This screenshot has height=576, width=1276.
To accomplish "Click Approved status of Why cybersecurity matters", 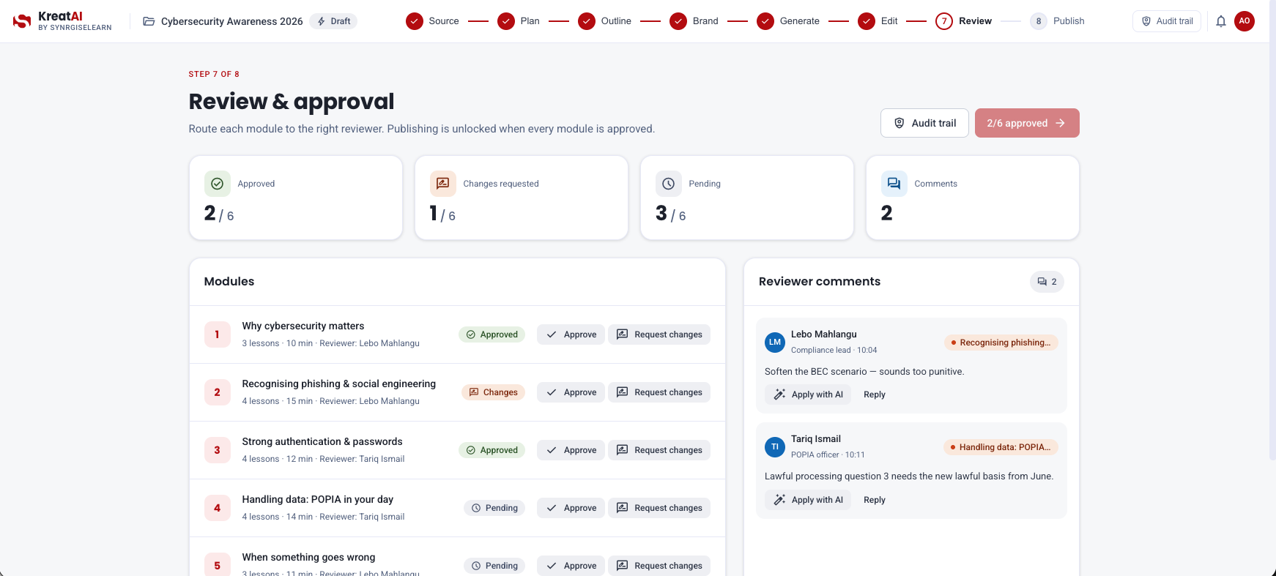I will pos(492,334).
